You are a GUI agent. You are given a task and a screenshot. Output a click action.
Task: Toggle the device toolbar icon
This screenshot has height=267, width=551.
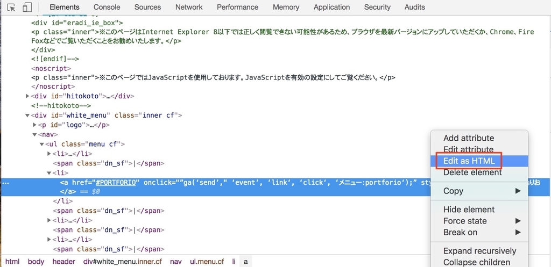tap(27, 8)
